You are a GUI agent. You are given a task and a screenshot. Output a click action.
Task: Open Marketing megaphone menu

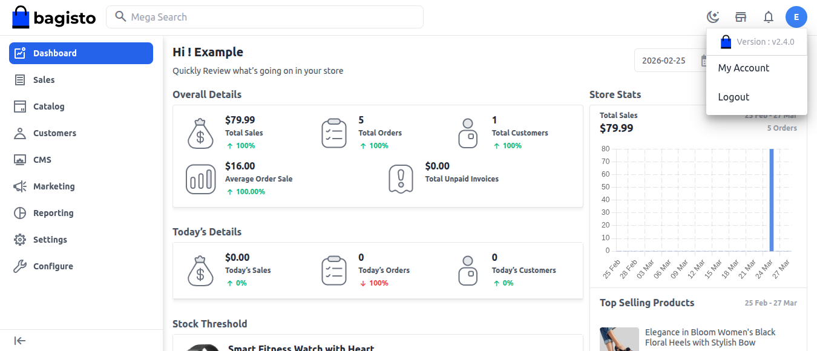click(54, 186)
